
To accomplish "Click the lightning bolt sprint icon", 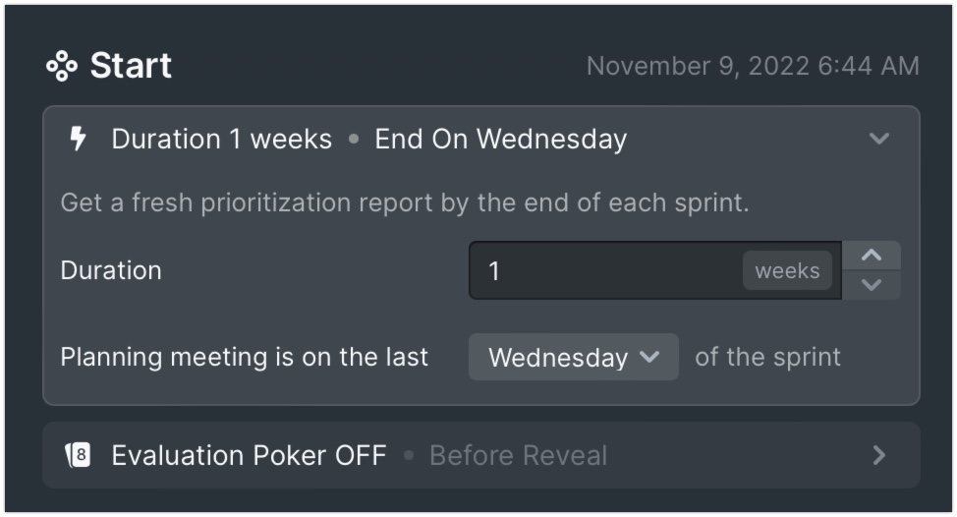I will [78, 139].
